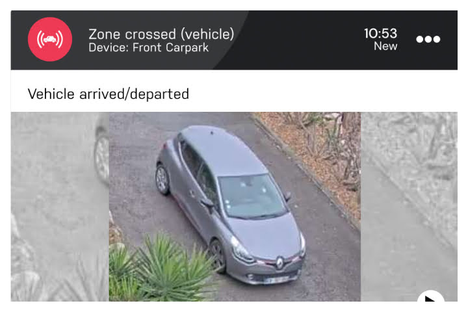Click the empty area of the dark notification header

(x=298, y=40)
